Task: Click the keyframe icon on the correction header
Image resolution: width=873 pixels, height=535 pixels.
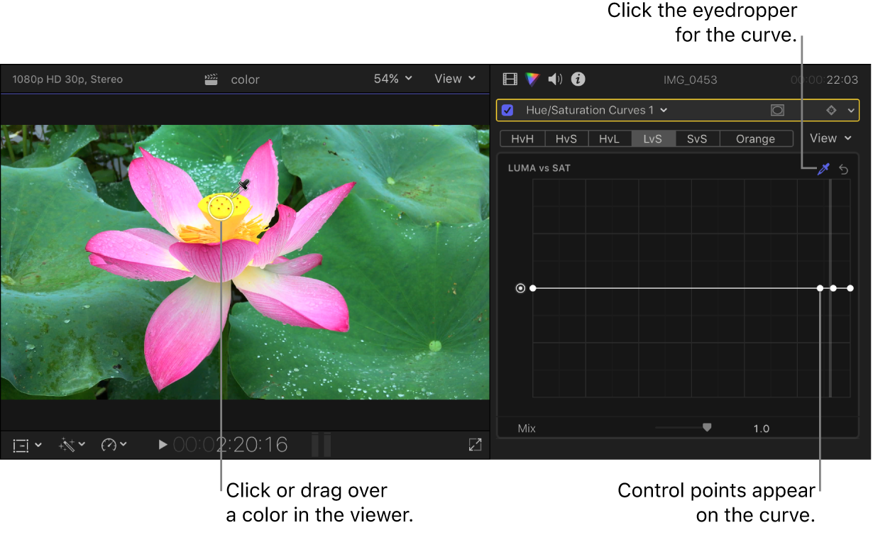Action: 830,110
